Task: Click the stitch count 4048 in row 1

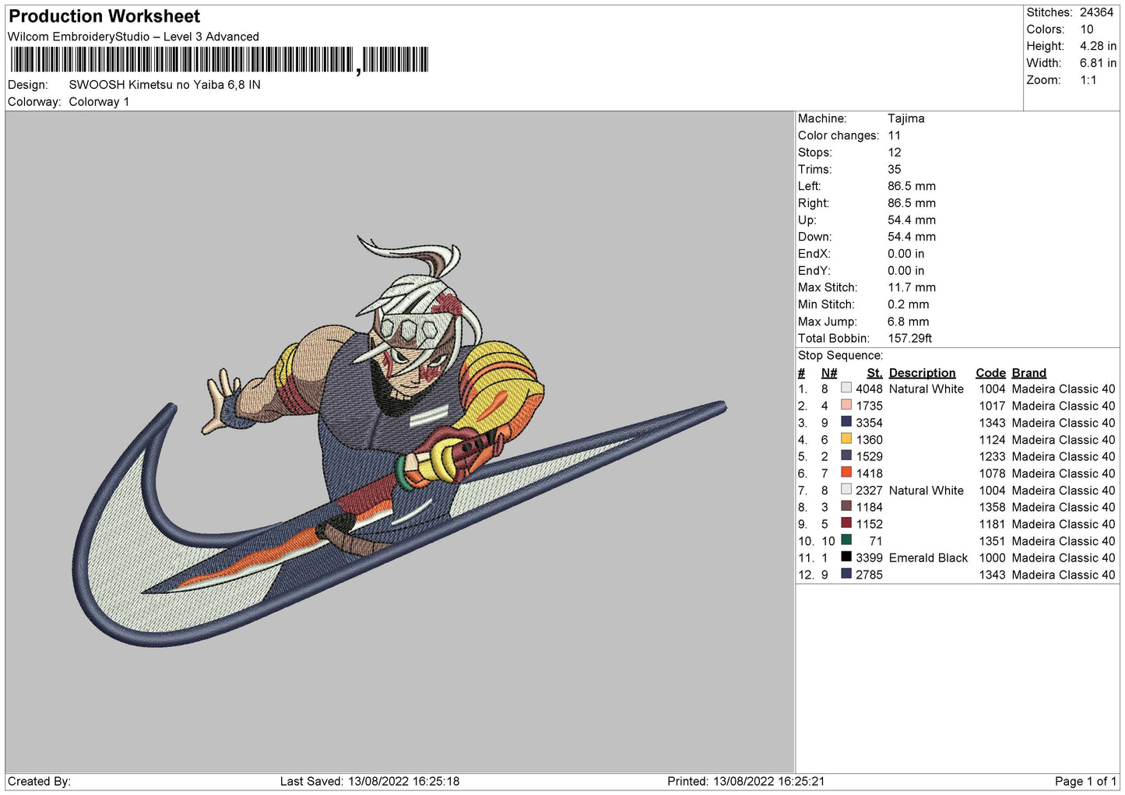Action: click(x=869, y=389)
